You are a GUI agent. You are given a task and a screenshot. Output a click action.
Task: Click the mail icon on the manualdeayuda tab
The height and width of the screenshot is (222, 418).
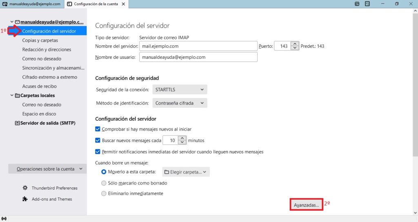(5, 4)
